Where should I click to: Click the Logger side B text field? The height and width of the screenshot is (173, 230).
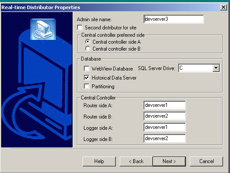tap(165, 138)
